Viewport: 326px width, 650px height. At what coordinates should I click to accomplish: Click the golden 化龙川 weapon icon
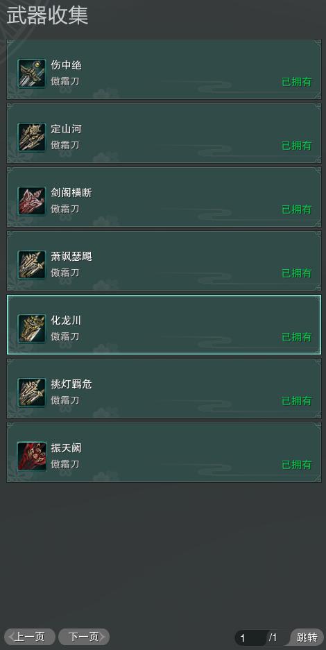pyautogui.click(x=31, y=328)
